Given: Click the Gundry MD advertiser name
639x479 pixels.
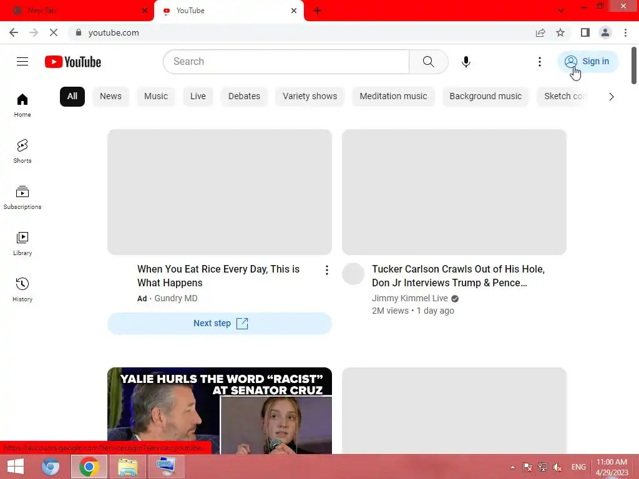Looking at the screenshot, I should point(175,298).
